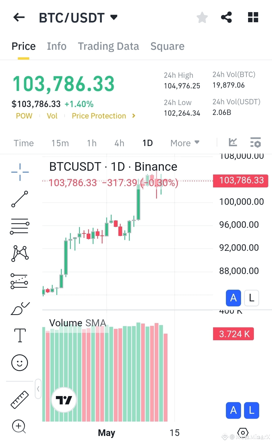
Task: Expand the More intervals dropdown
Action: pyautogui.click(x=185, y=143)
